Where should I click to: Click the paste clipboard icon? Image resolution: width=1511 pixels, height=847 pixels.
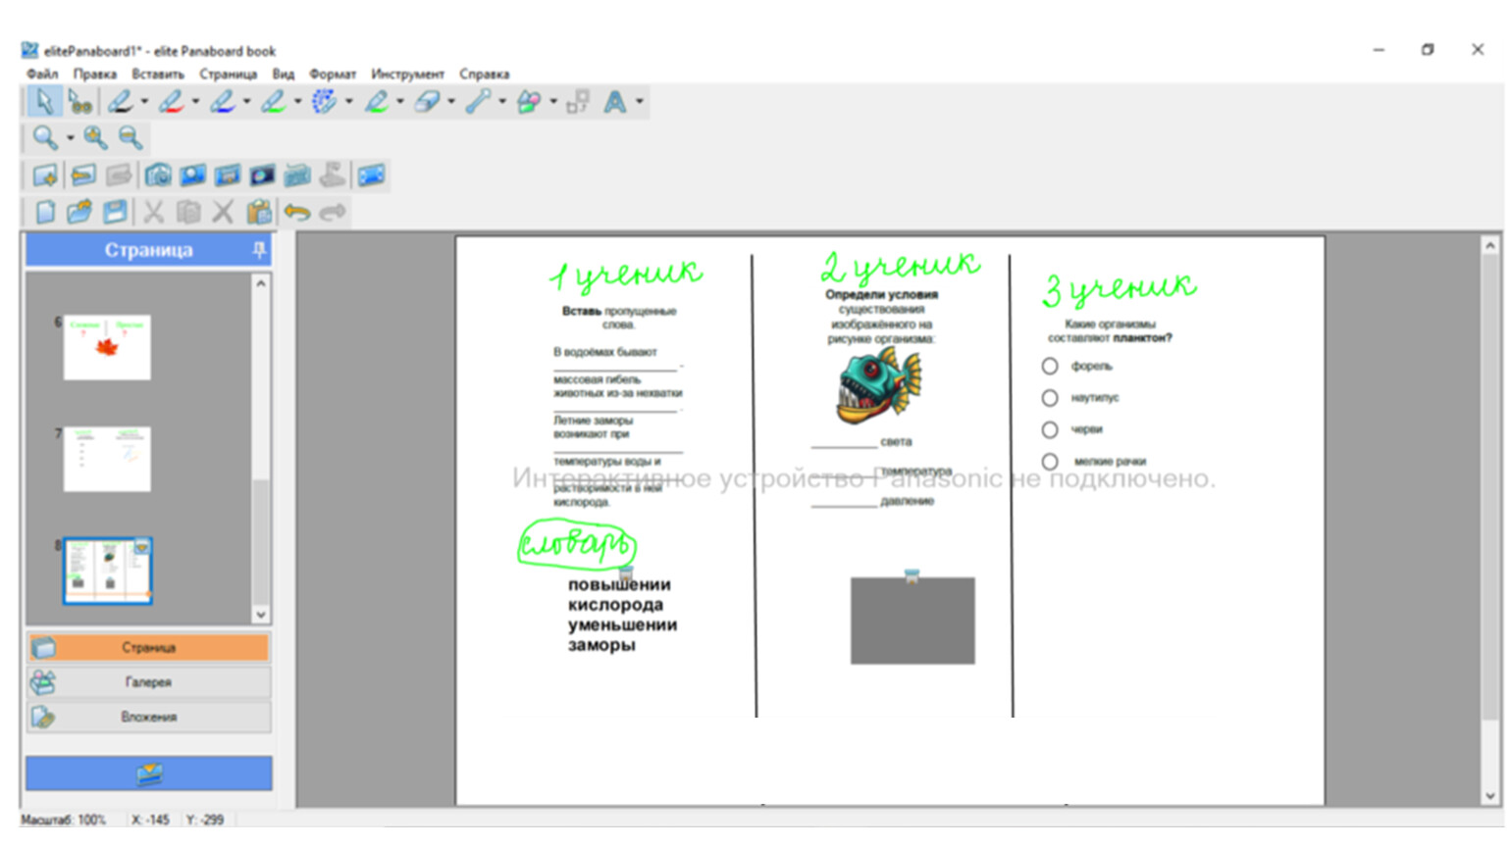(x=259, y=212)
